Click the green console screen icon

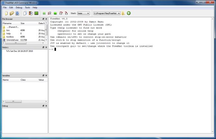(x=36, y=13)
